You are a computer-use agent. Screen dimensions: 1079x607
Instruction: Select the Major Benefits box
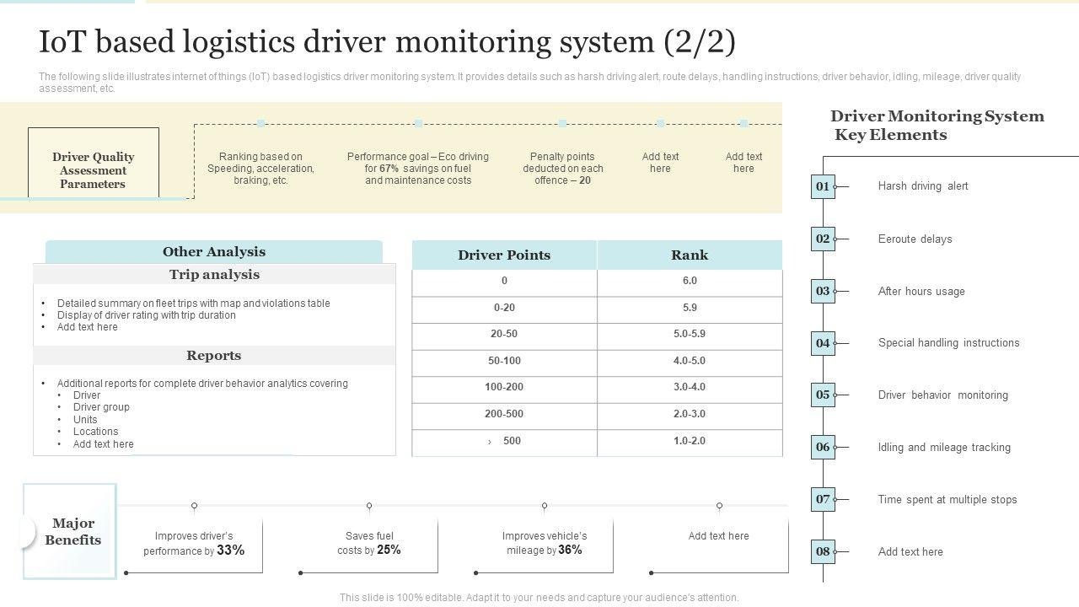70,531
